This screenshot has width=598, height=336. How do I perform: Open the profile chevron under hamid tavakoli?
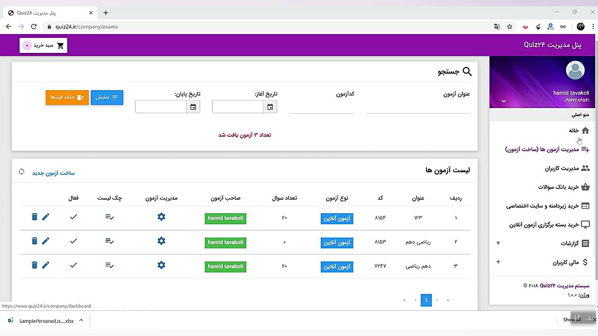[504, 101]
